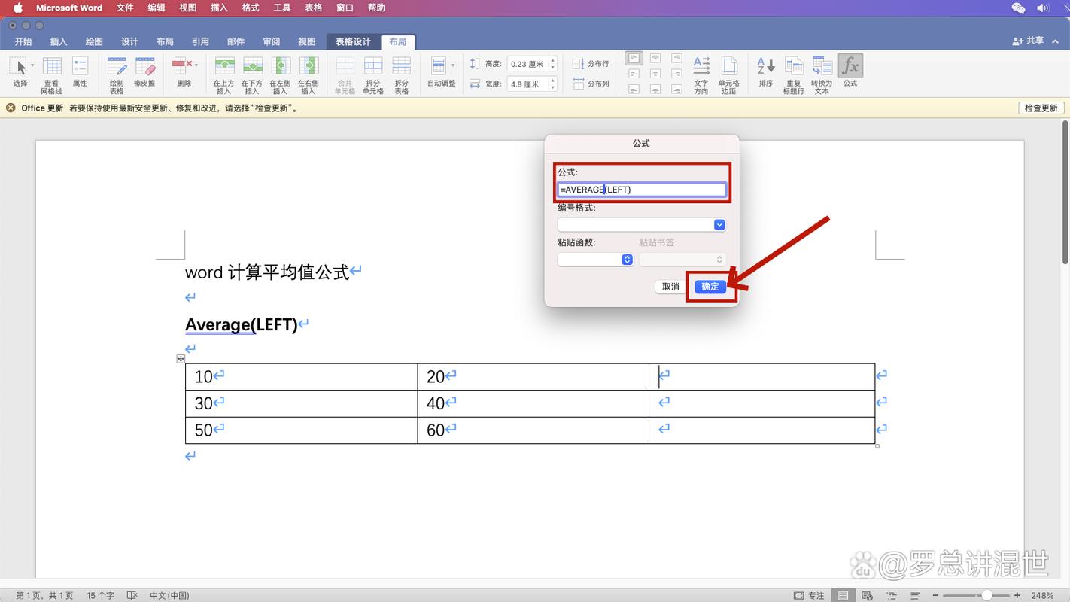Click the 公式 formula input field
Screen dimensions: 1070x602
click(642, 190)
